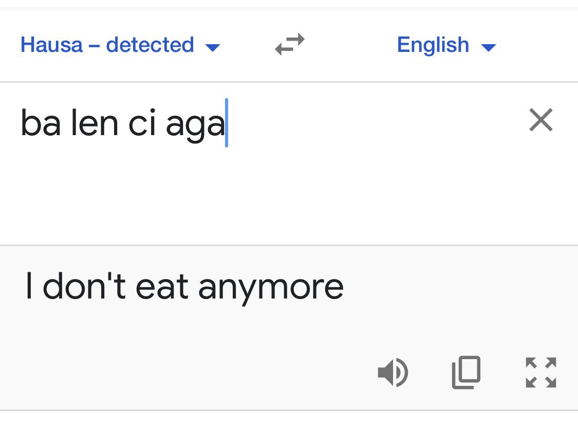The width and height of the screenshot is (578, 428).
Task: Expand the English target language arrow
Action: (488, 47)
